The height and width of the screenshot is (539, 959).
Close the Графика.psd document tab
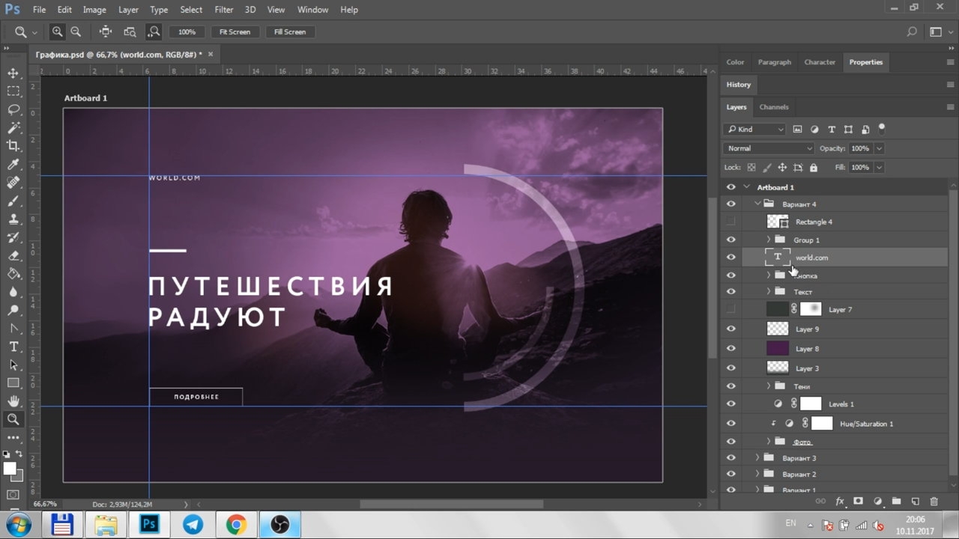(x=211, y=54)
